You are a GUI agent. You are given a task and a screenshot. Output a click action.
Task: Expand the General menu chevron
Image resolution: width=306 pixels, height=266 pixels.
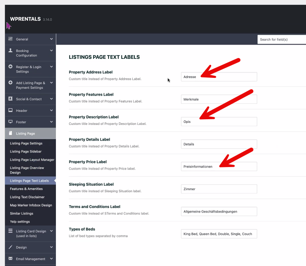point(51,39)
